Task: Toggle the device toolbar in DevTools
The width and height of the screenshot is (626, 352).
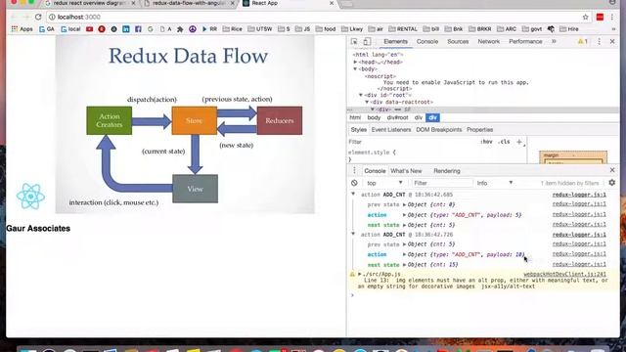Action: (x=367, y=41)
